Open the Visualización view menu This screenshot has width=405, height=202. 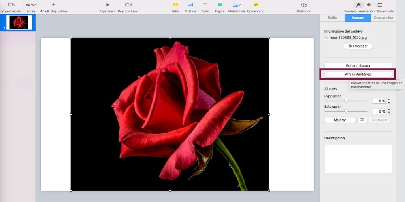(11, 5)
